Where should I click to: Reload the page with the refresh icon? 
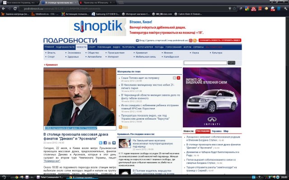(15, 9)
